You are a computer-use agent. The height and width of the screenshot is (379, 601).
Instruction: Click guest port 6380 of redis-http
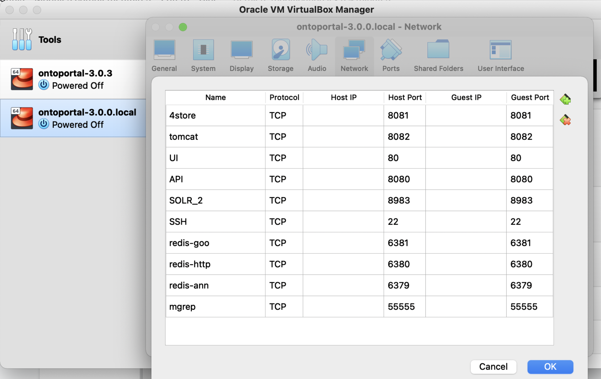(530, 264)
